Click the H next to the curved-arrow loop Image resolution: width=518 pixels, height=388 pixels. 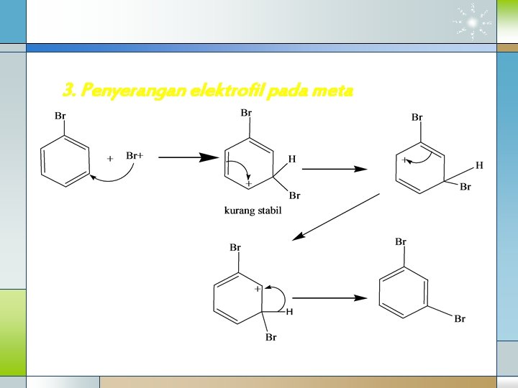click(289, 311)
